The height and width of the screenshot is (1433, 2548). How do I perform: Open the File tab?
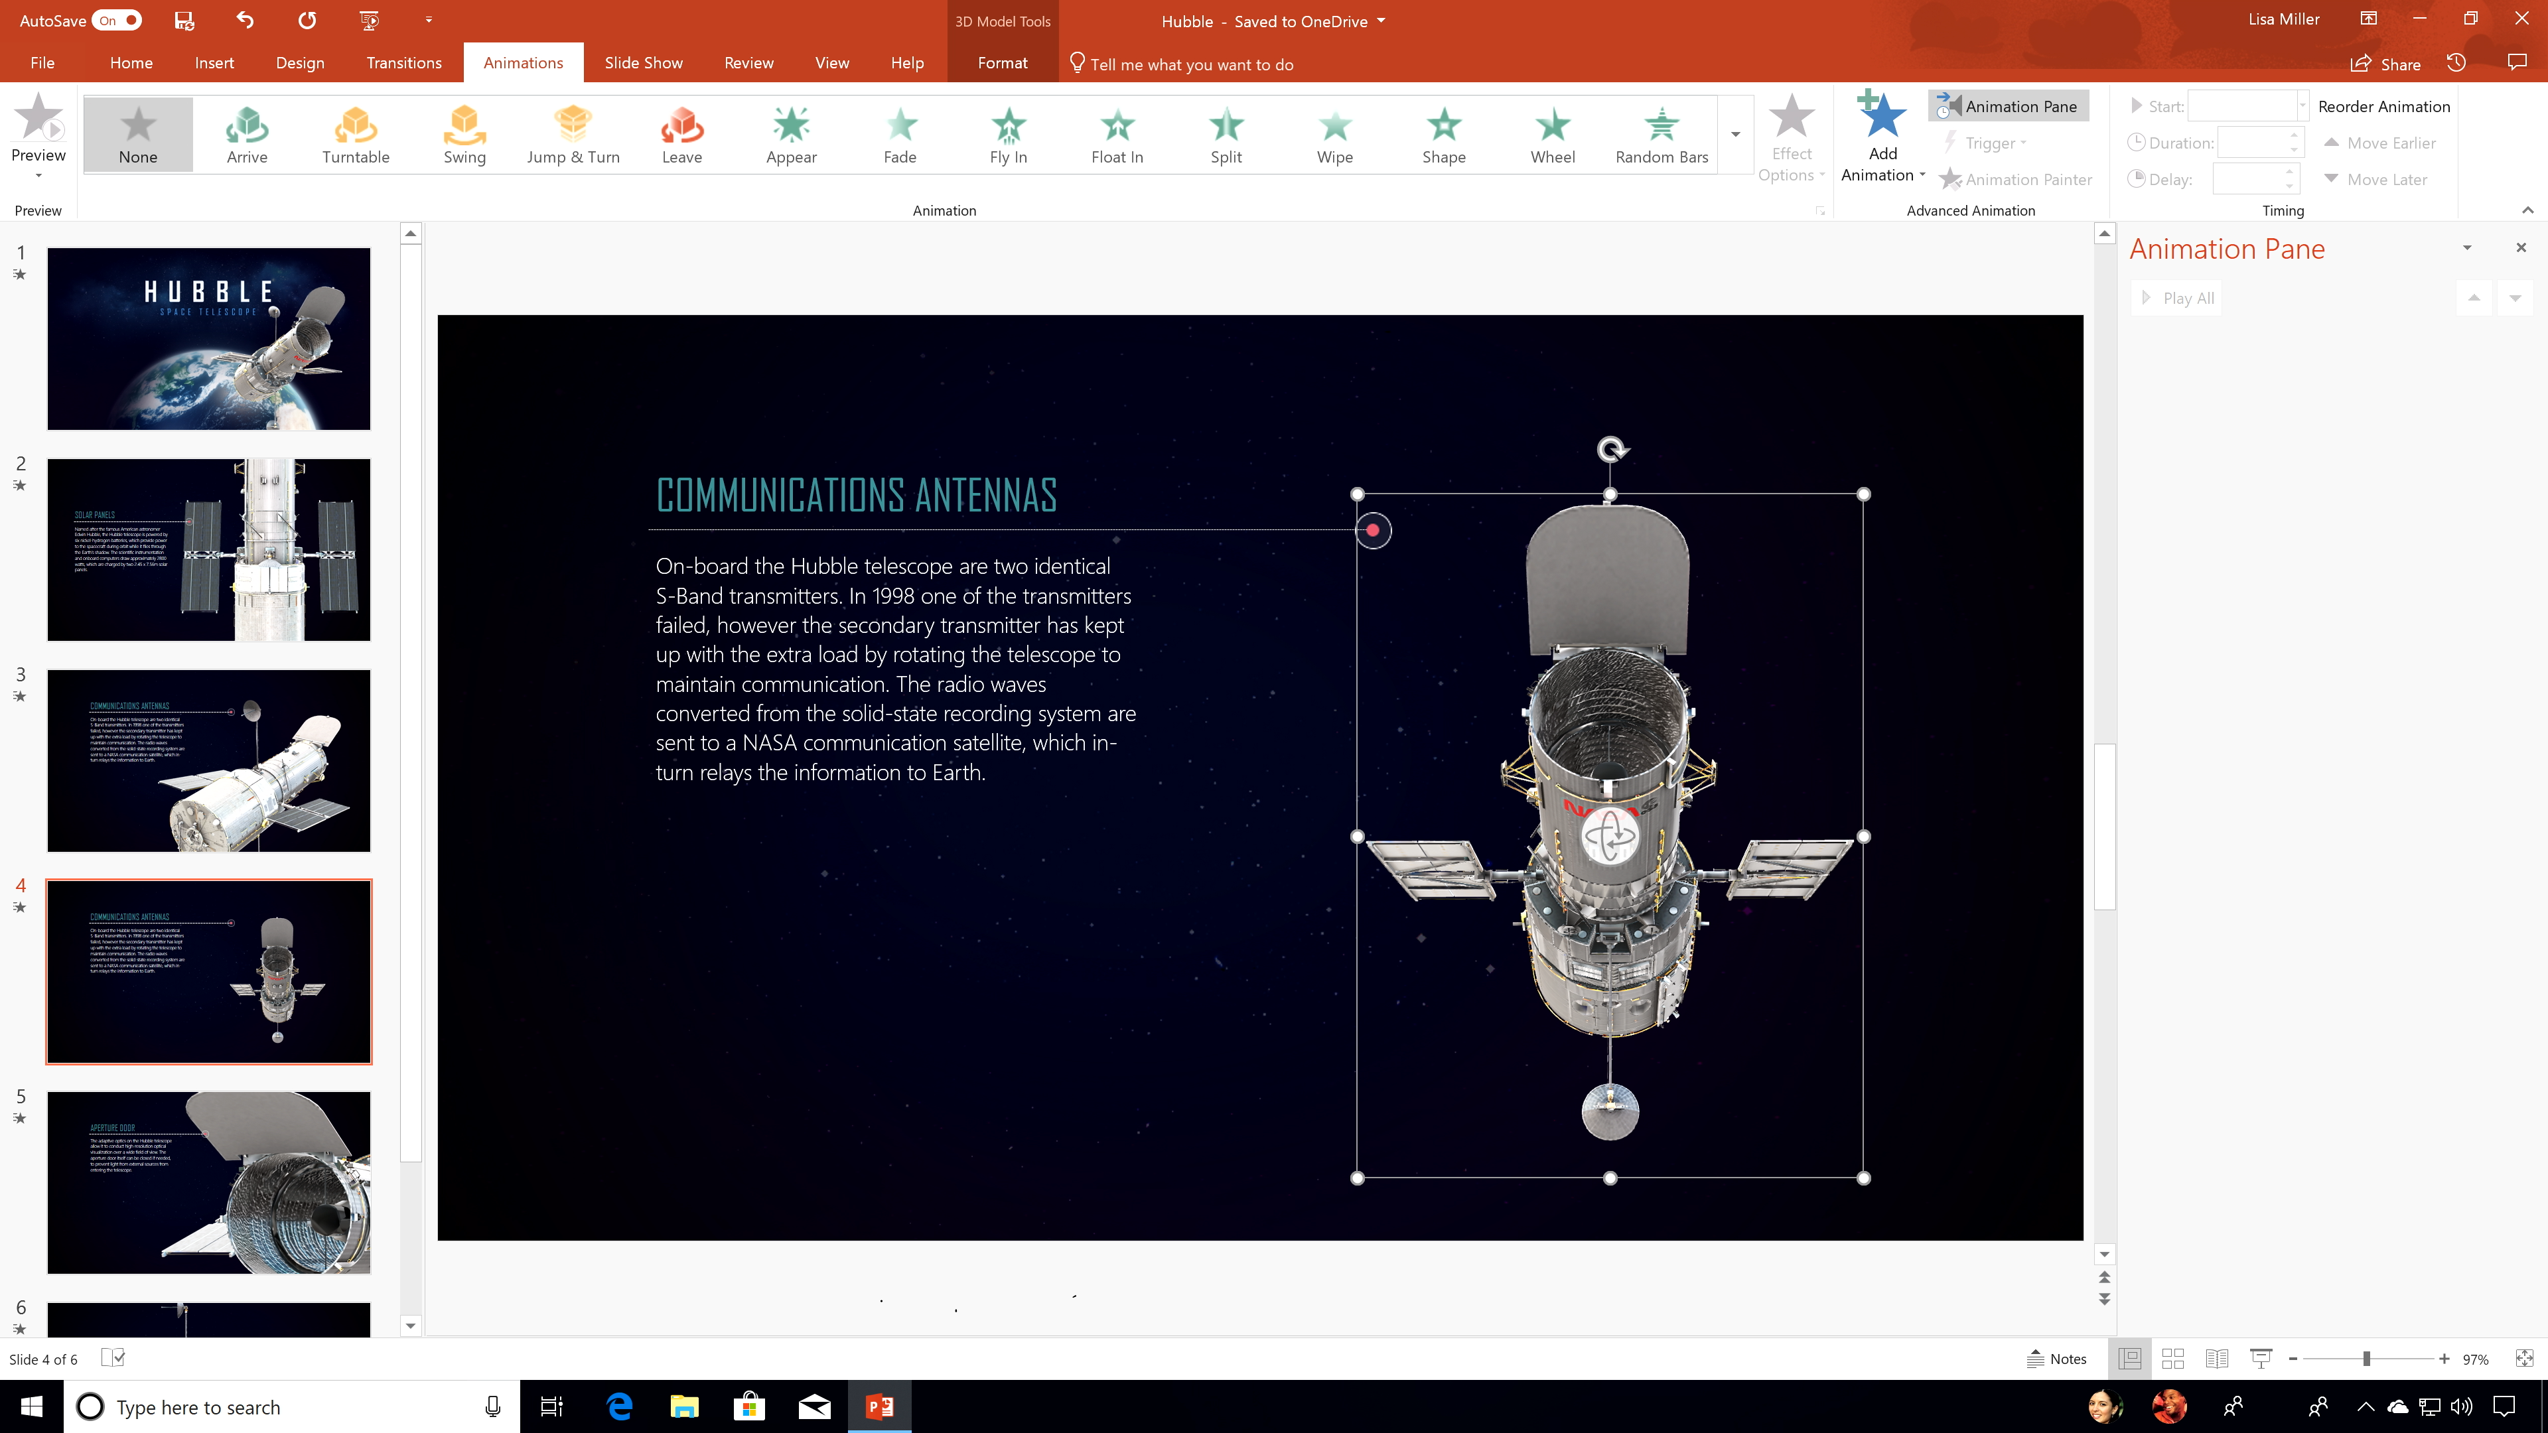(x=42, y=62)
